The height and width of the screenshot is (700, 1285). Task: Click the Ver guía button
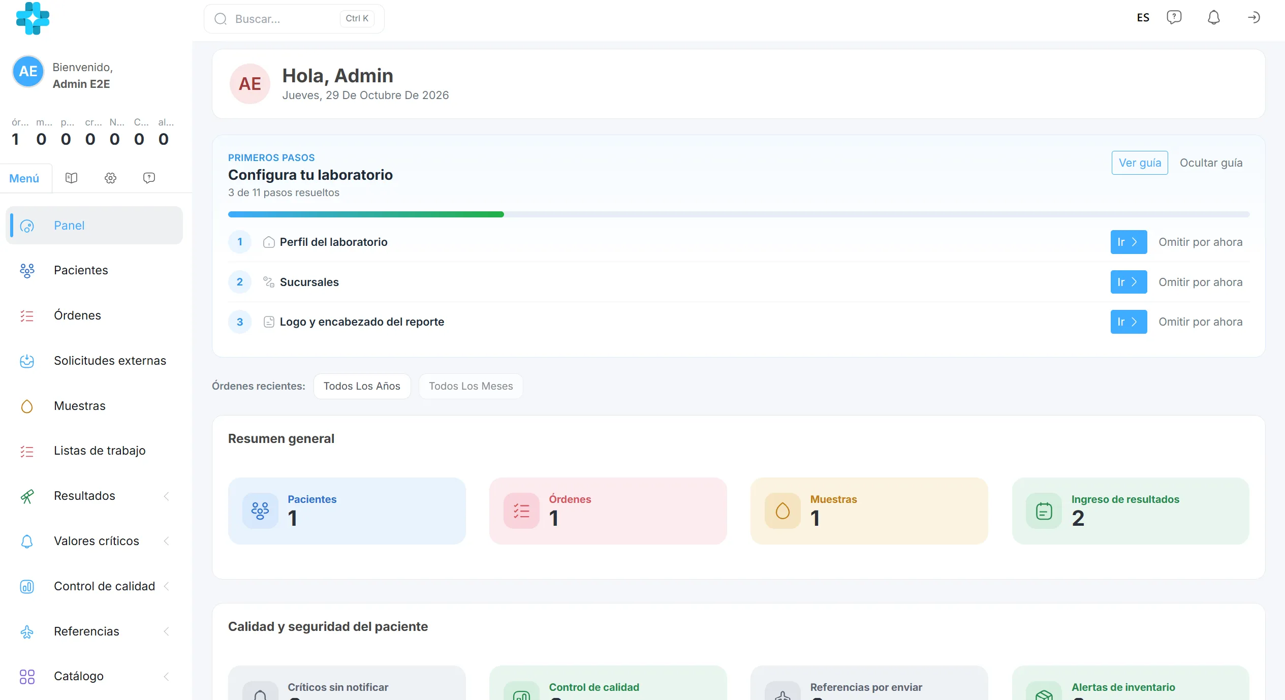point(1140,163)
